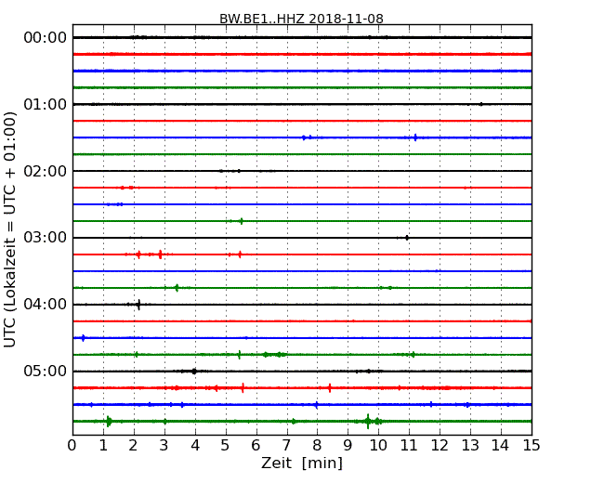Viewport: 604px width, 483px height.
Task: Click the vertical axis label UTC (Lokalzeit = UTC + 01:00)
Action: [10, 229]
